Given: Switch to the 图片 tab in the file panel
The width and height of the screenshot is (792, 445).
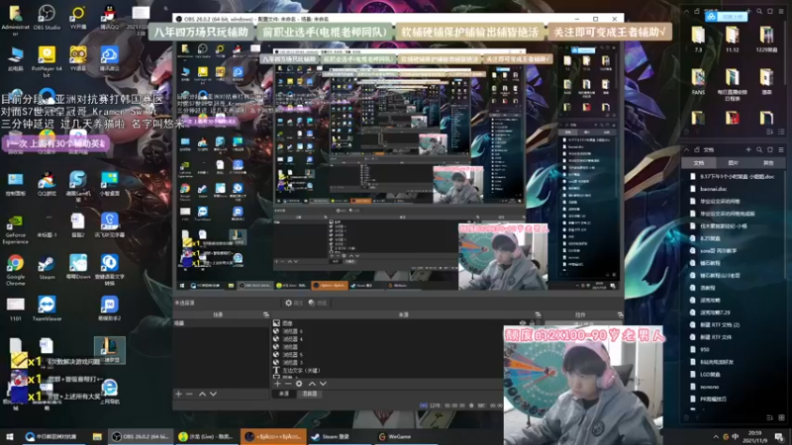Looking at the screenshot, I should point(734,163).
